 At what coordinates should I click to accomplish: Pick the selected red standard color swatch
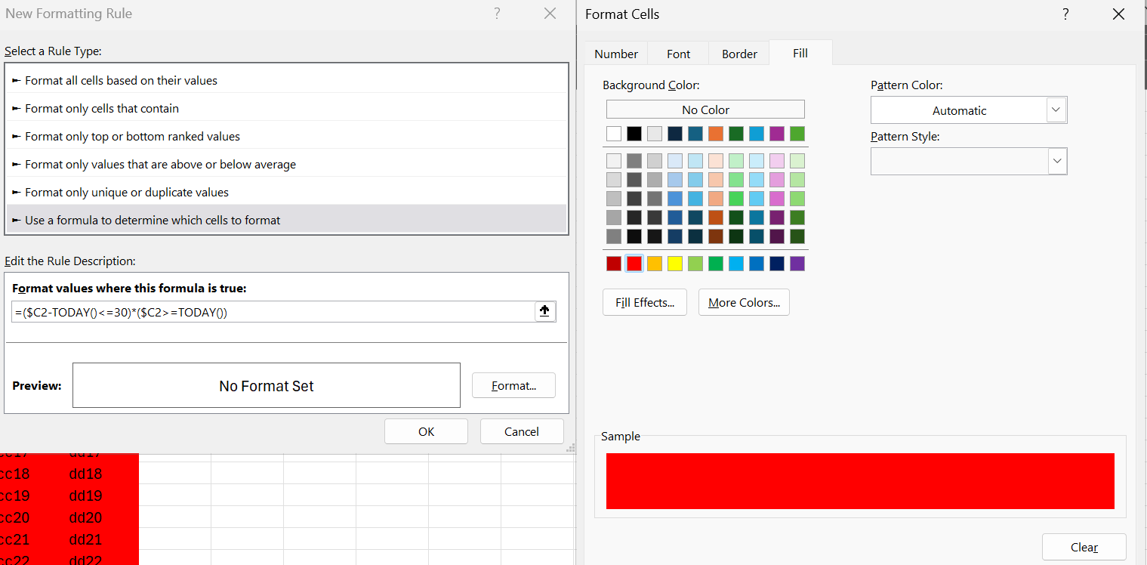pos(634,264)
